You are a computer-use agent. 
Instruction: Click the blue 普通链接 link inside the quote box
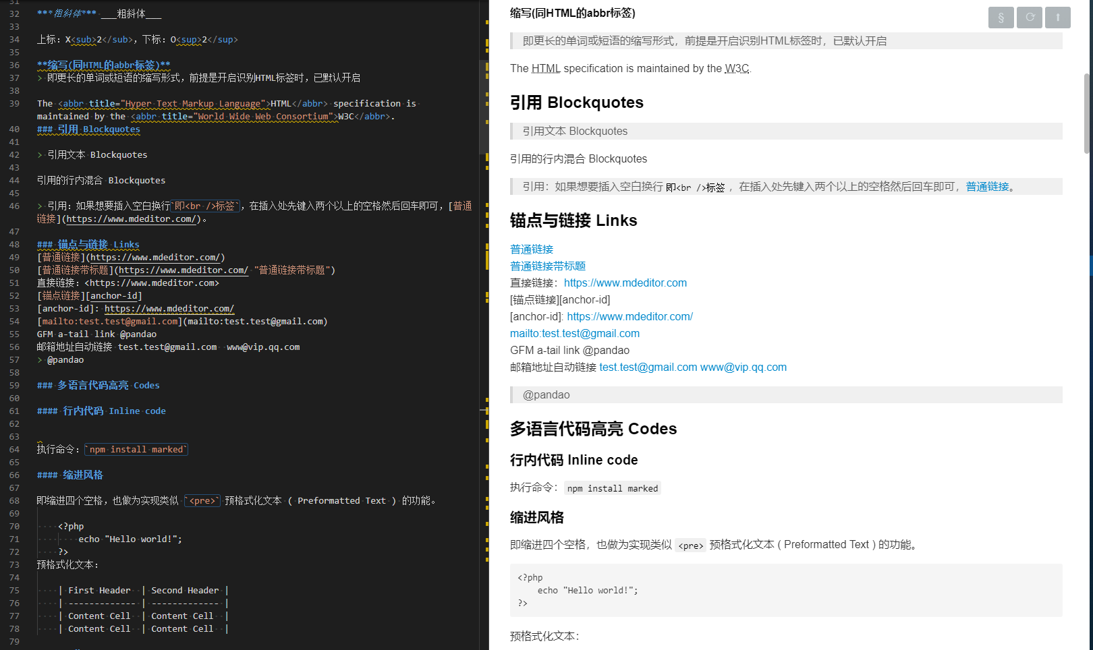tap(988, 186)
